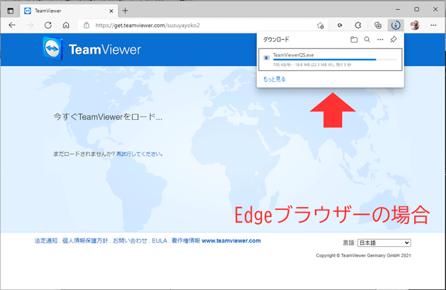Screen dimensions: 446x290
Task: Open the browser extensions icon
Action: pyautogui.click(x=358, y=25)
